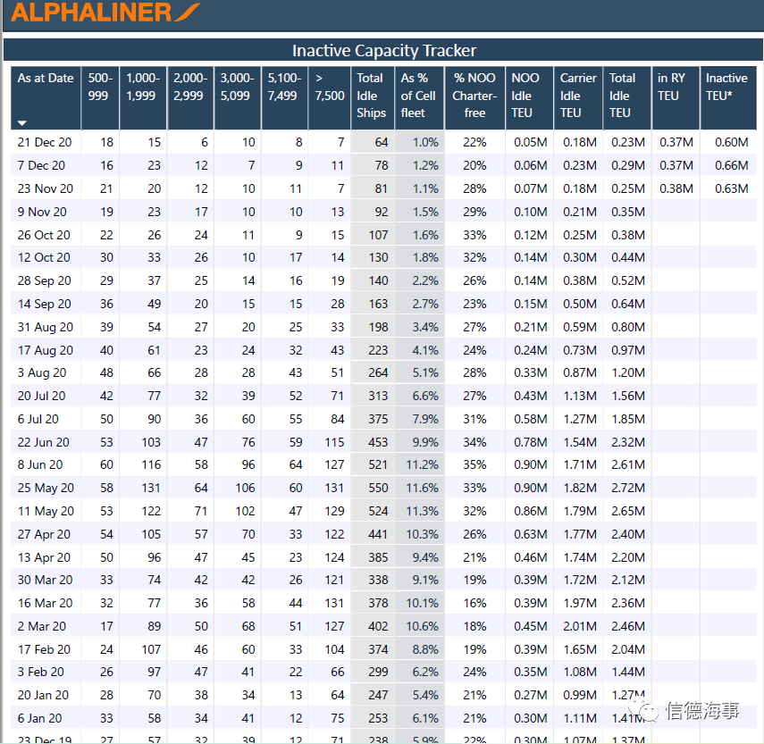764x744 pixels.
Task: Click the 0.38M in RY TEU value
Action: 676,188
